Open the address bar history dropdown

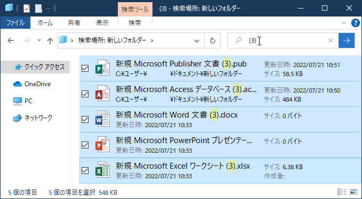pyautogui.click(x=197, y=41)
